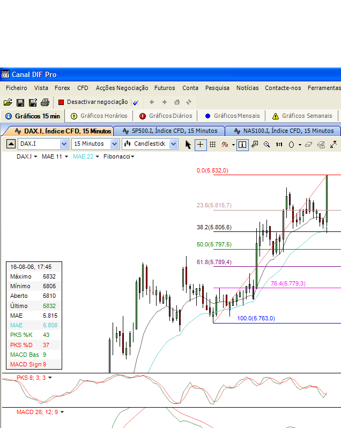Image resolution: width=341 pixels, height=428 pixels.
Task: Toggle the chart grid icon
Action: tap(212, 145)
